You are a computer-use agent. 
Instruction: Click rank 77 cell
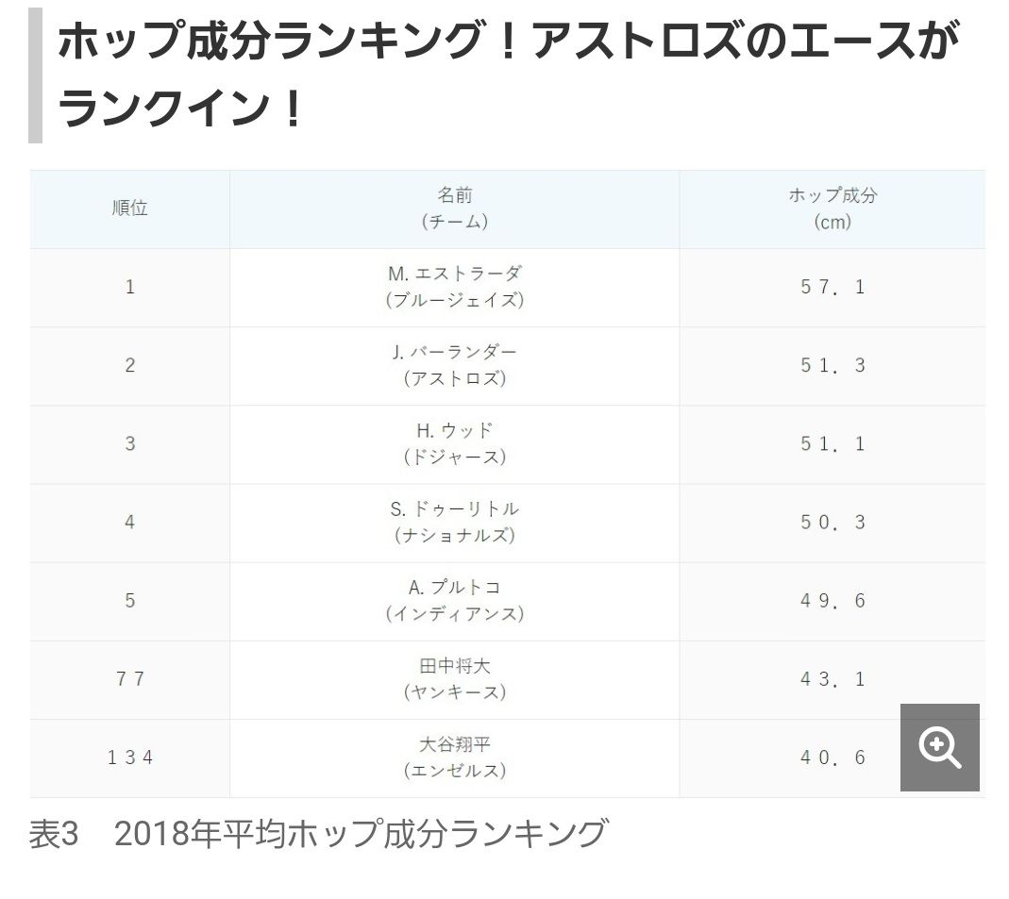(x=129, y=680)
